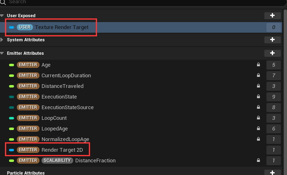Viewport: 287px width, 175px height.
Task: Click the lock icon on LoopCount row
Action: pos(258,118)
